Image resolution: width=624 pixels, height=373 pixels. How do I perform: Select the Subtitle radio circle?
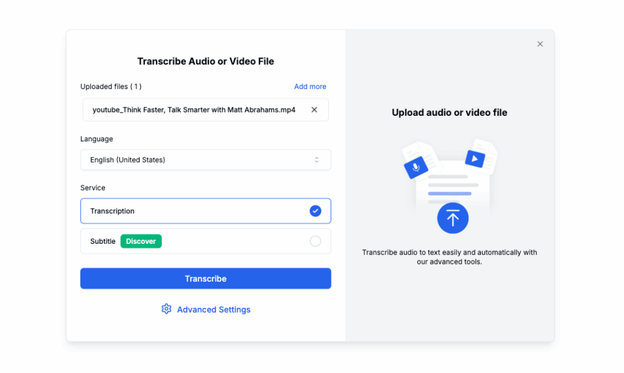click(315, 241)
